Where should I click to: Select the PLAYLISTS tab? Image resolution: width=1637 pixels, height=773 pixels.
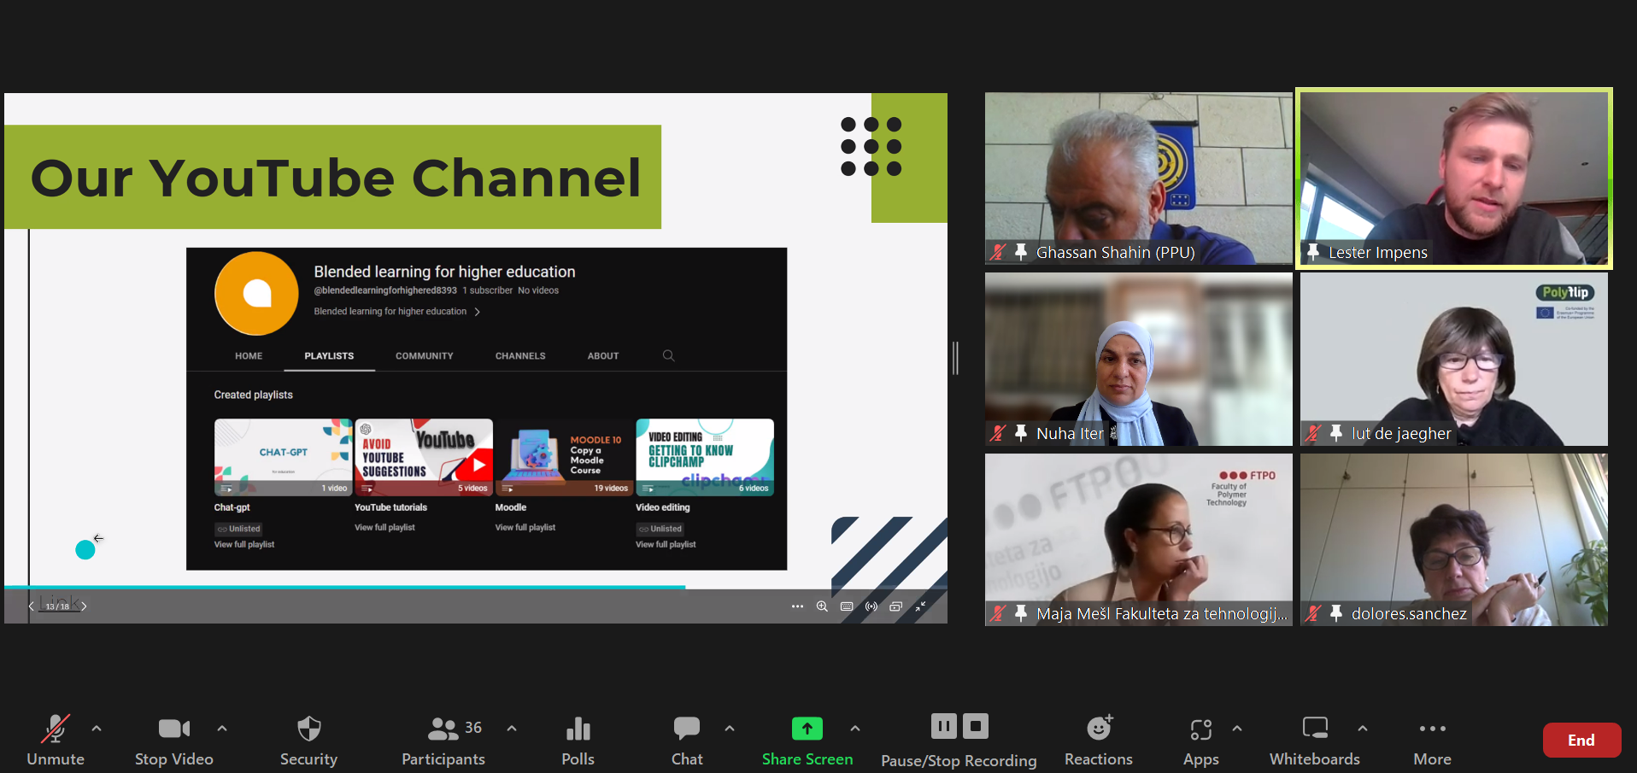[x=329, y=356]
